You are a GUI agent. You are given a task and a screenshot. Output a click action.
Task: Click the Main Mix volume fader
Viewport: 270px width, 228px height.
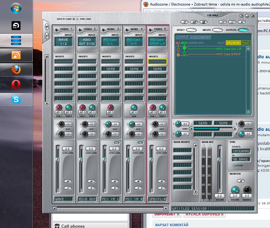(219, 160)
